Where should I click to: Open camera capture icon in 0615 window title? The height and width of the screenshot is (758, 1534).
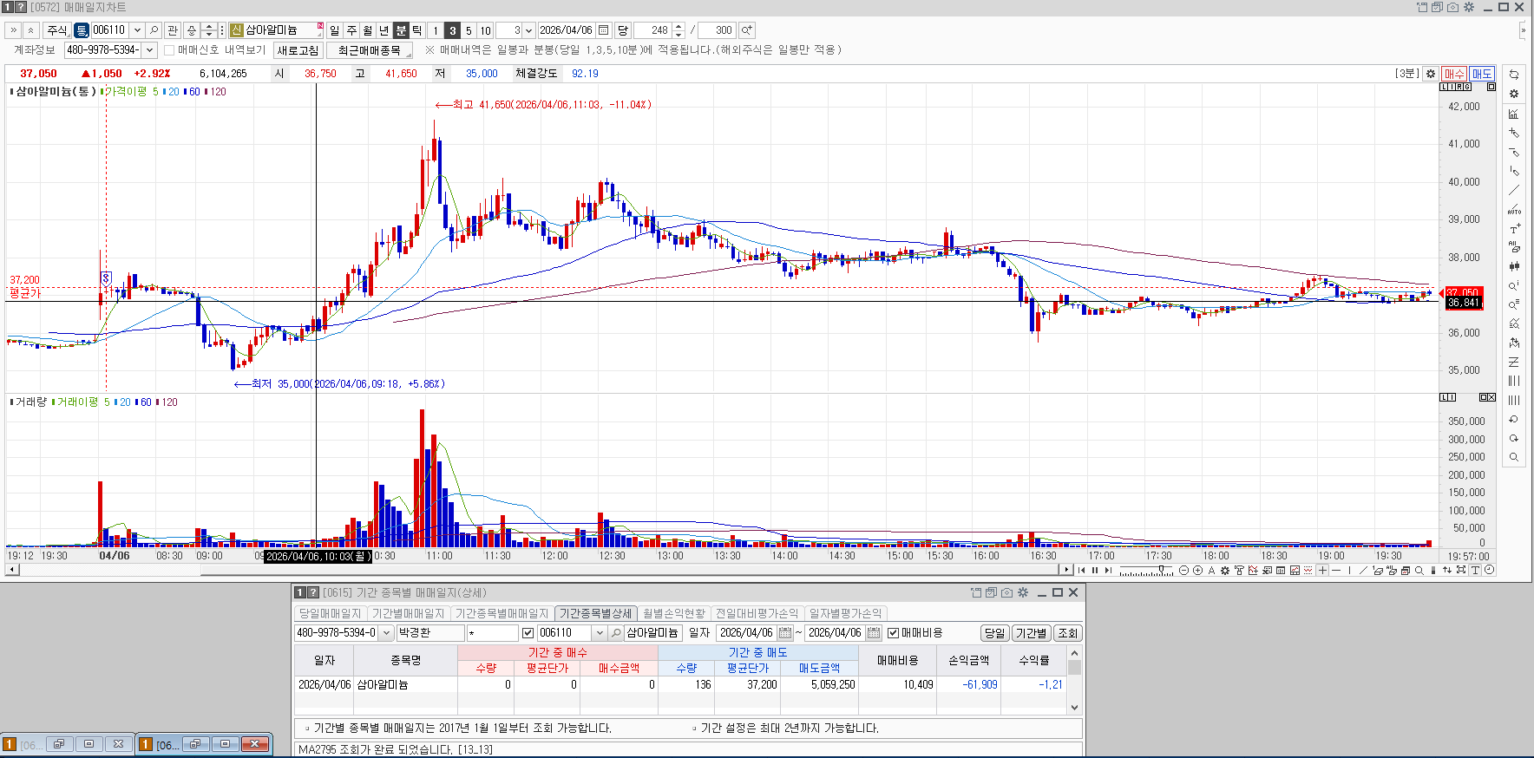(x=1006, y=592)
